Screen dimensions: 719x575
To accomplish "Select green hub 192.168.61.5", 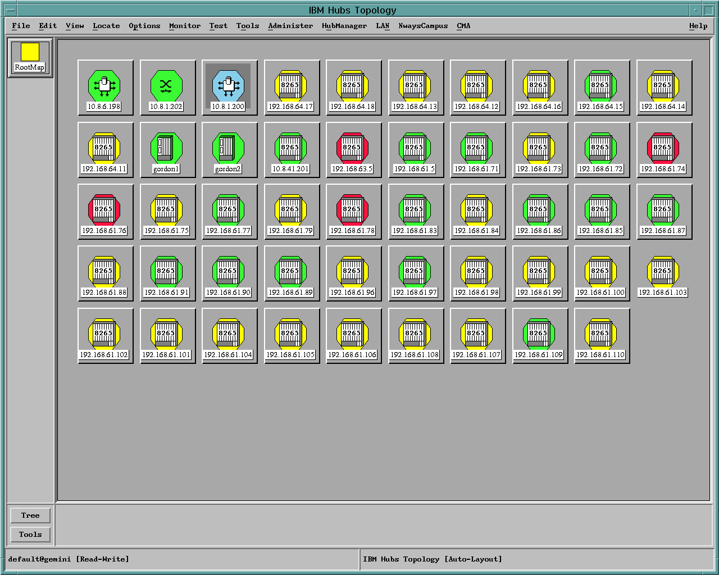I will 415,147.
